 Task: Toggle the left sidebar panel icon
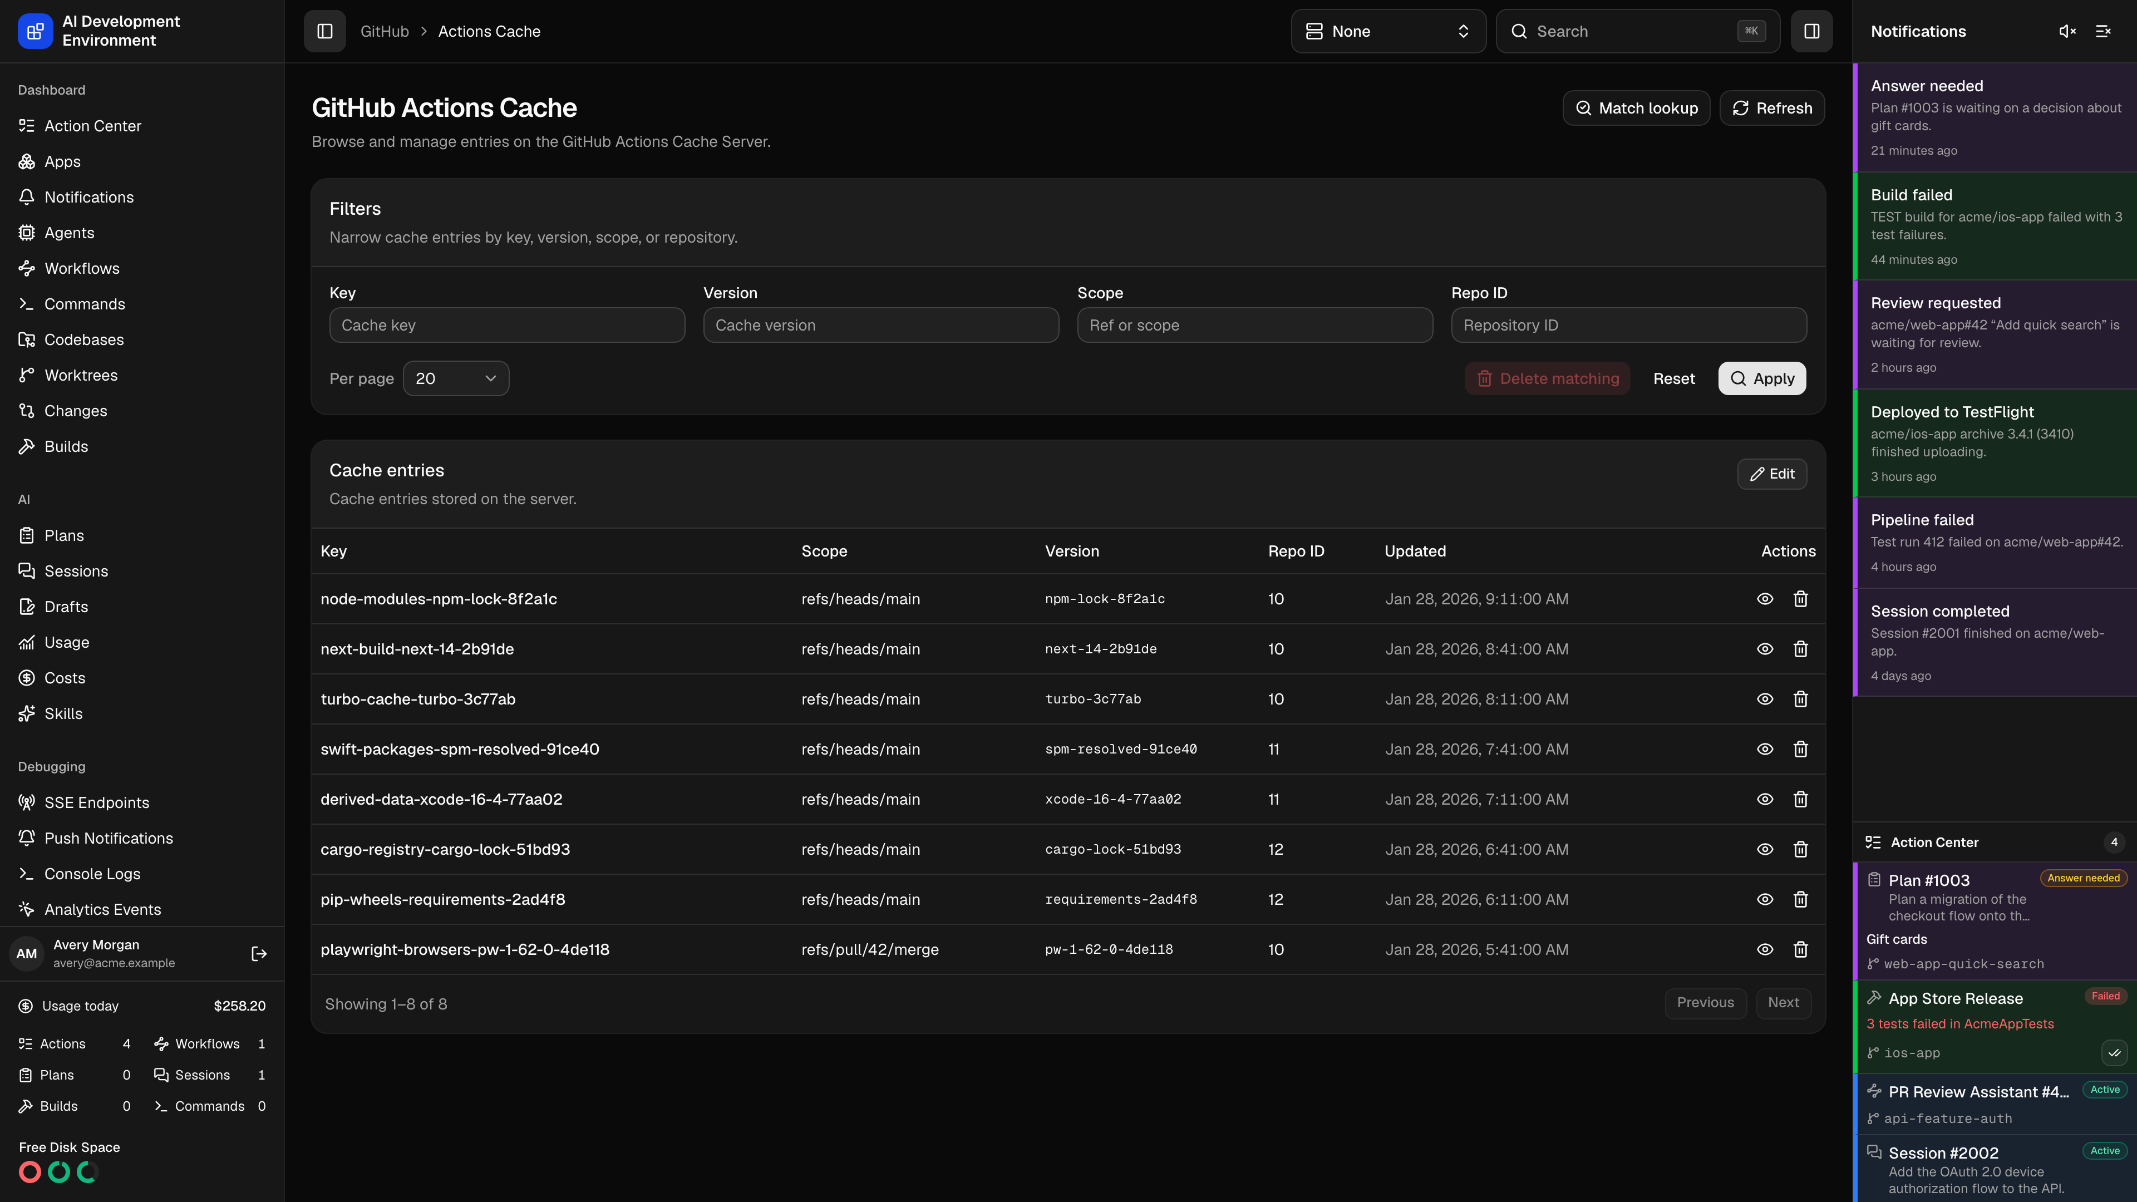[x=324, y=32]
